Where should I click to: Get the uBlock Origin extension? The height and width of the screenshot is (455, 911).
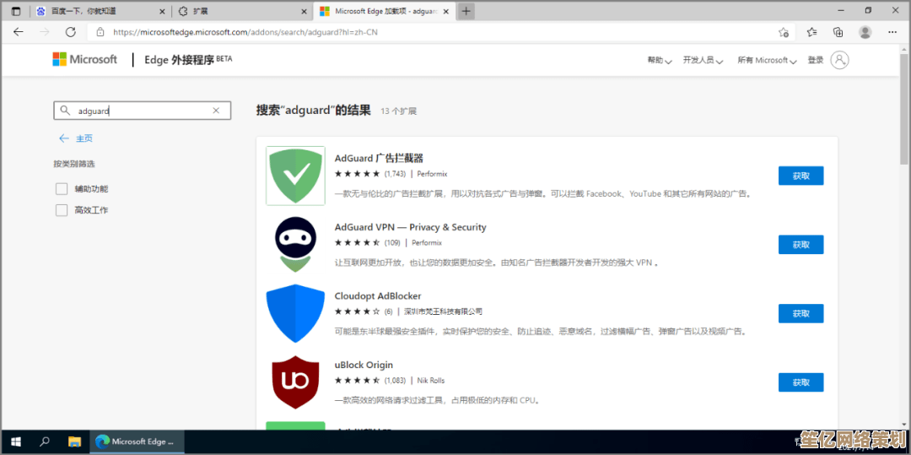point(800,382)
